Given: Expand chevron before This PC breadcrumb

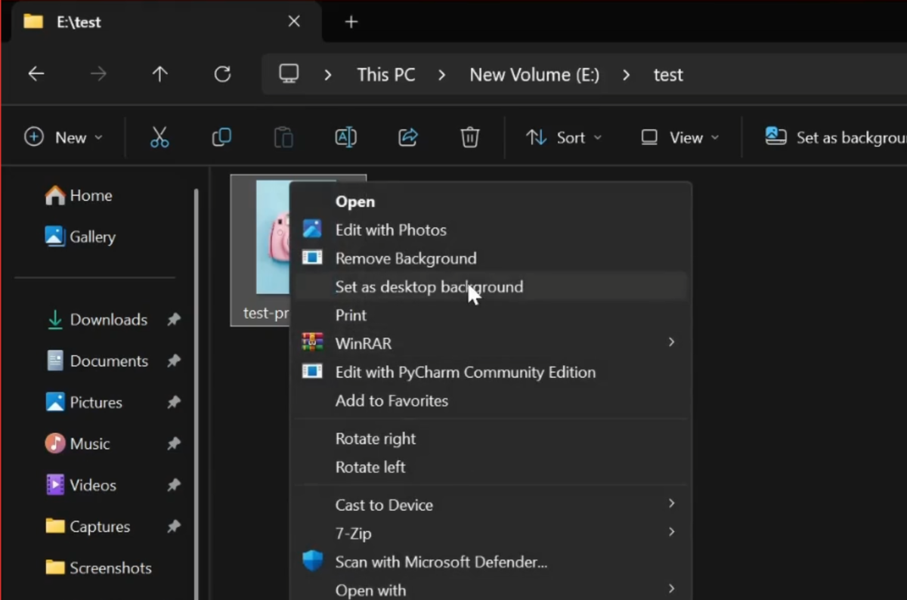Looking at the screenshot, I should (328, 75).
